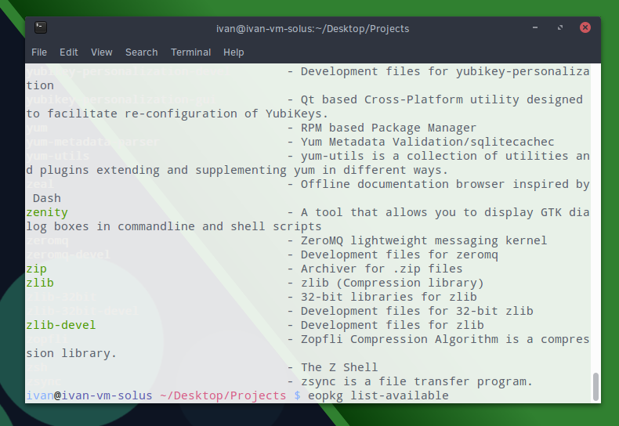
Task: Click the terminal vertical scrollbar thumb
Action: click(595, 386)
